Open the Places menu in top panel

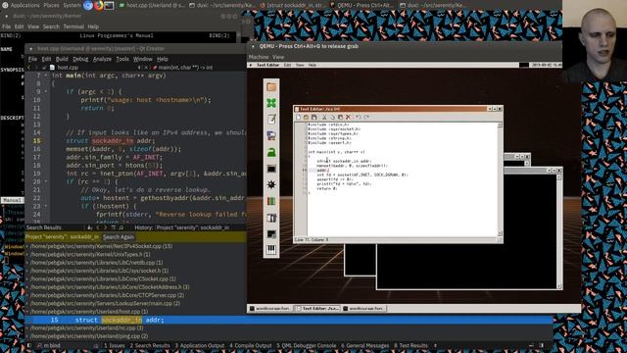[51, 5]
